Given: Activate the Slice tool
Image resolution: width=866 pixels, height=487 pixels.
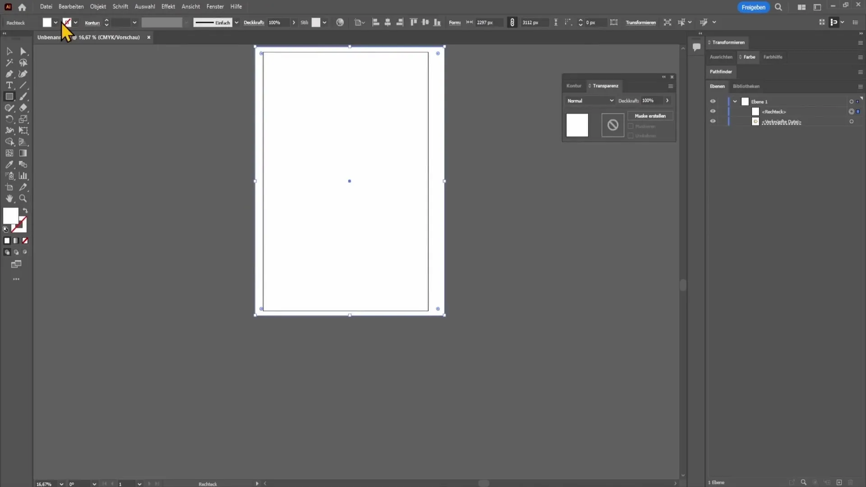Looking at the screenshot, I should click(x=23, y=187).
